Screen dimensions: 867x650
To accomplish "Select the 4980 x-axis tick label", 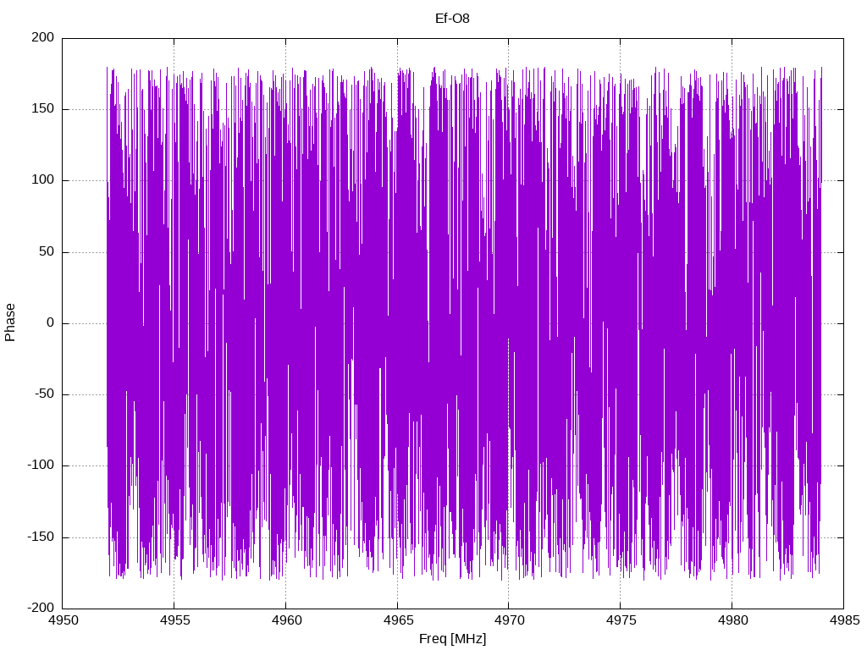I will (x=732, y=620).
